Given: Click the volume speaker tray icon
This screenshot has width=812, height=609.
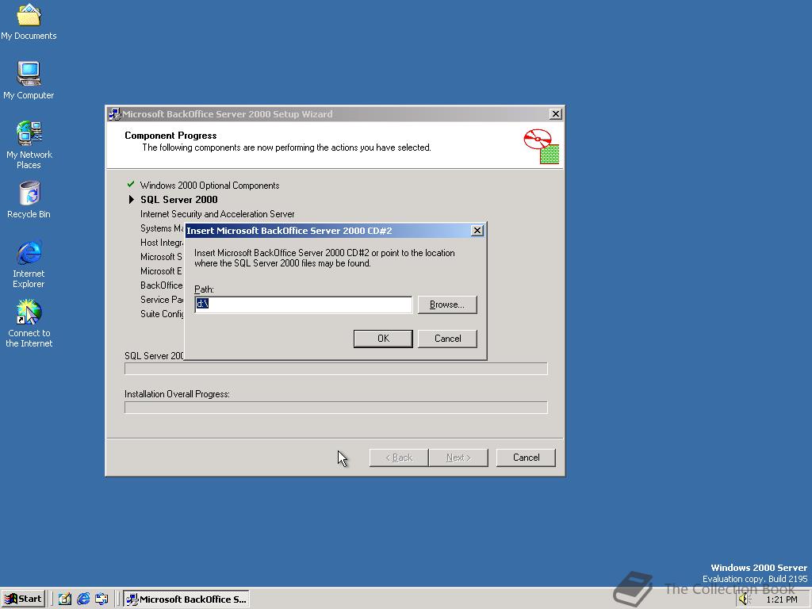Looking at the screenshot, I should pyautogui.click(x=745, y=599).
